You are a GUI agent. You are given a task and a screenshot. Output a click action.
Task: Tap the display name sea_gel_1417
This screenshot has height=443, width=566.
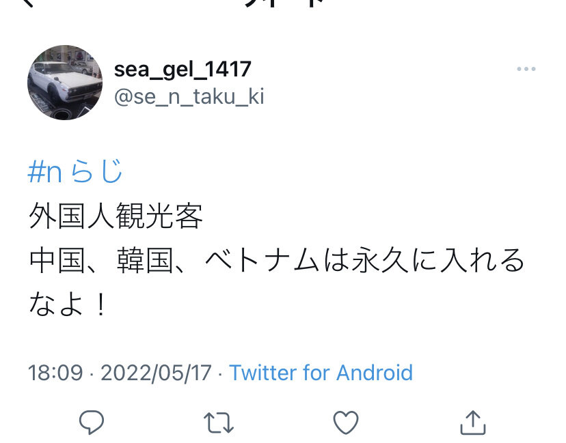tap(183, 69)
